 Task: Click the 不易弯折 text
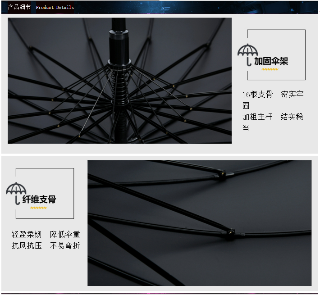coord(65,245)
